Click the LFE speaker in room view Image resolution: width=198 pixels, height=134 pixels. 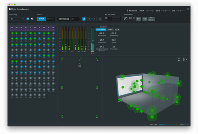80,64
